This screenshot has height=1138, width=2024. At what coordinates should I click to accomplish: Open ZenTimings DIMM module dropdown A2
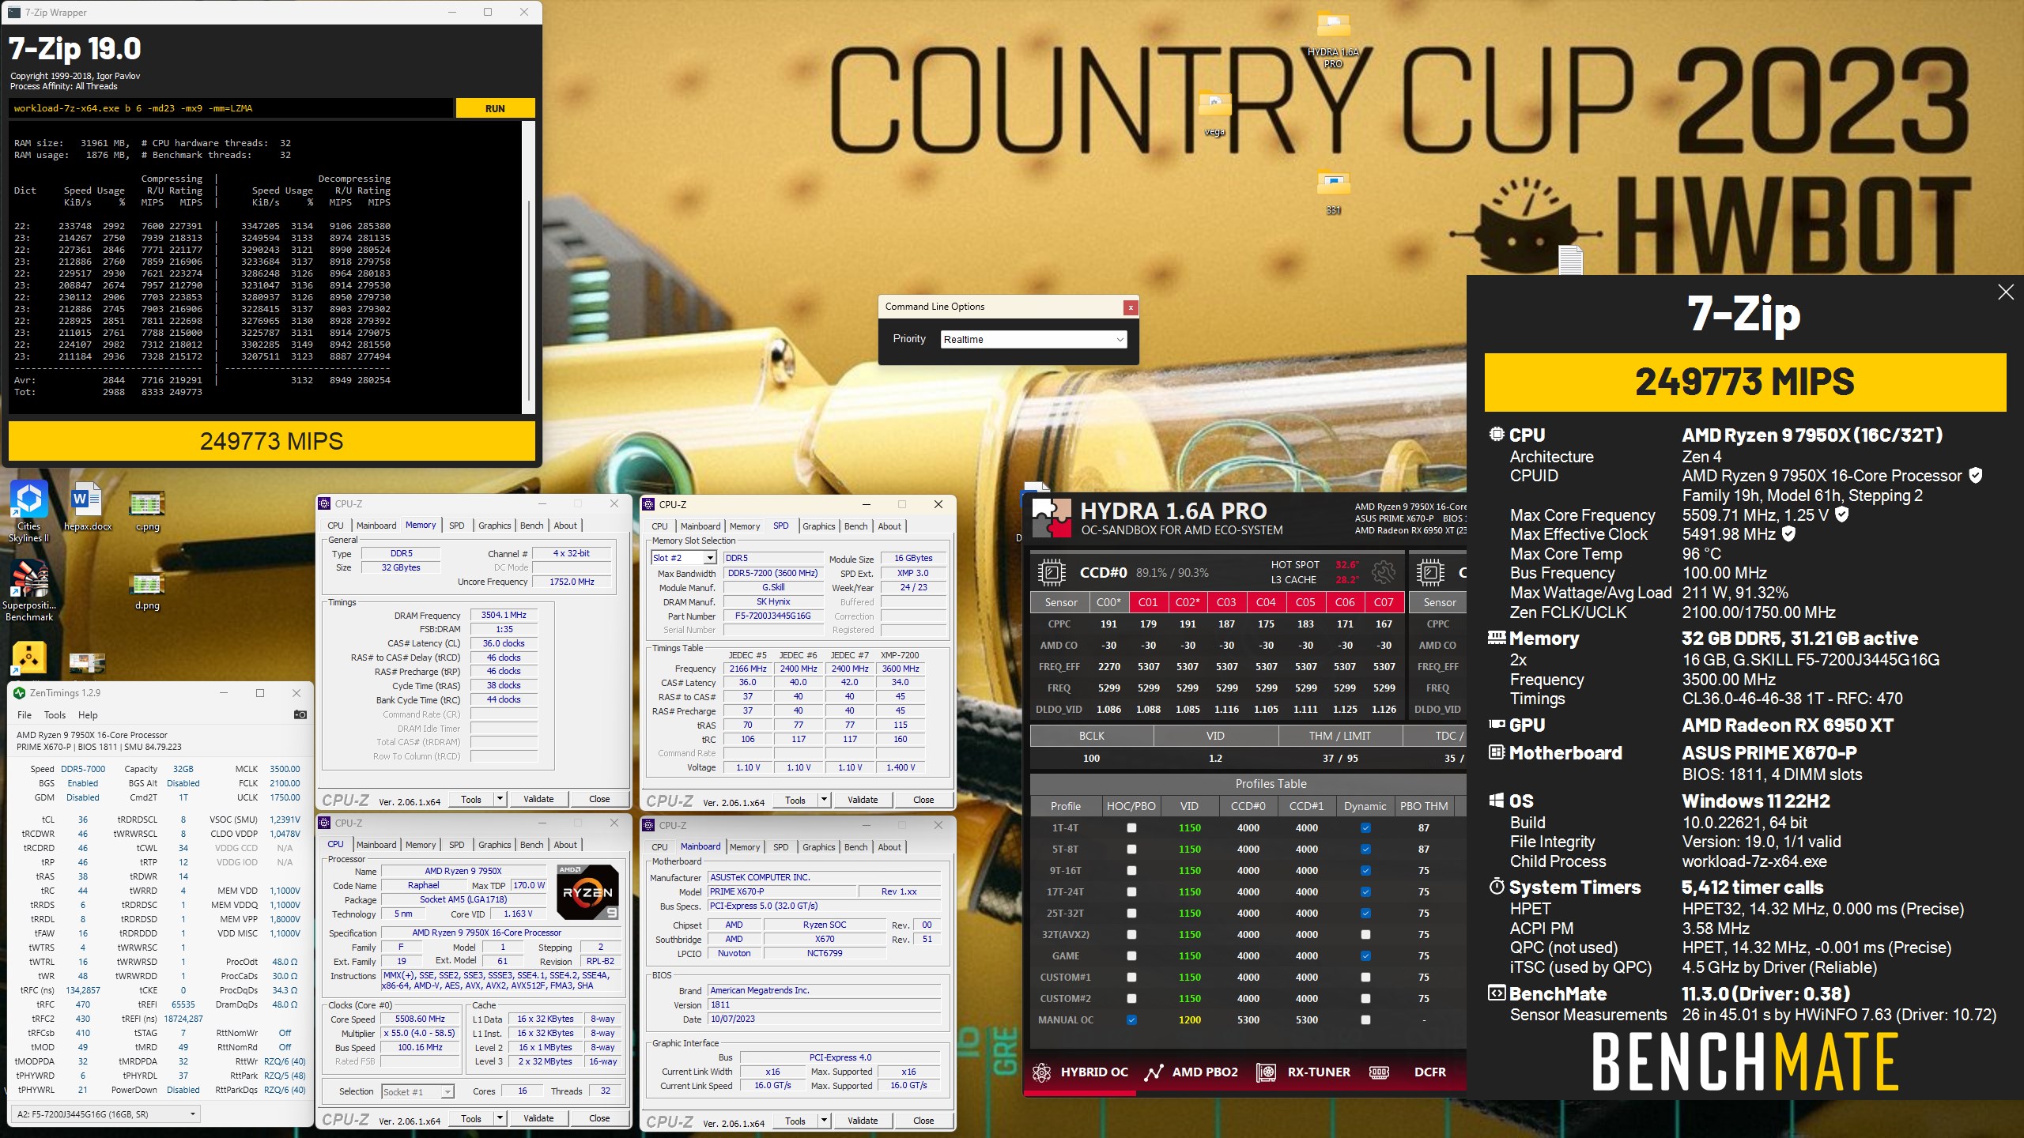[x=106, y=1114]
